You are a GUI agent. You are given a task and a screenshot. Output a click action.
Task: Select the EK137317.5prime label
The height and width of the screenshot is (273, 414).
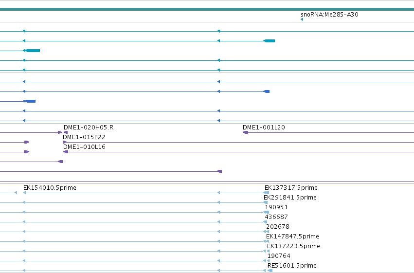coord(291,188)
